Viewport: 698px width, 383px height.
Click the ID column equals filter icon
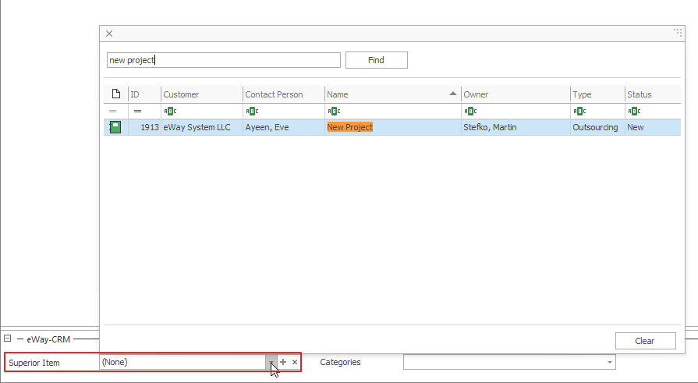[x=137, y=111]
